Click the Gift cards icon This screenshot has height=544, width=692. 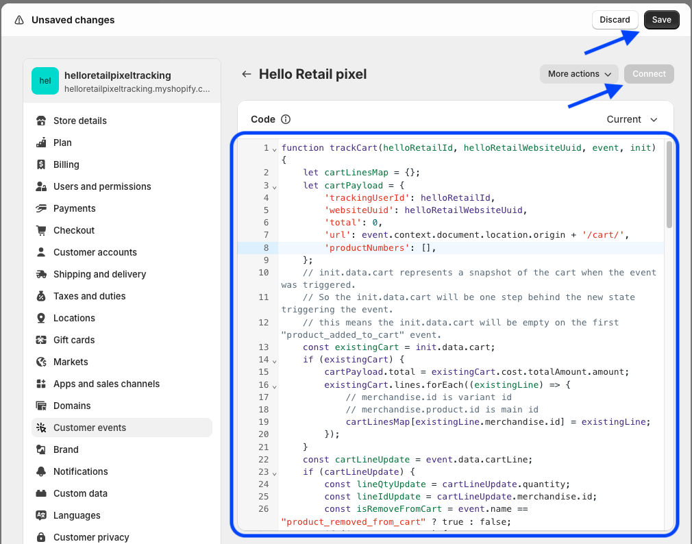41,340
